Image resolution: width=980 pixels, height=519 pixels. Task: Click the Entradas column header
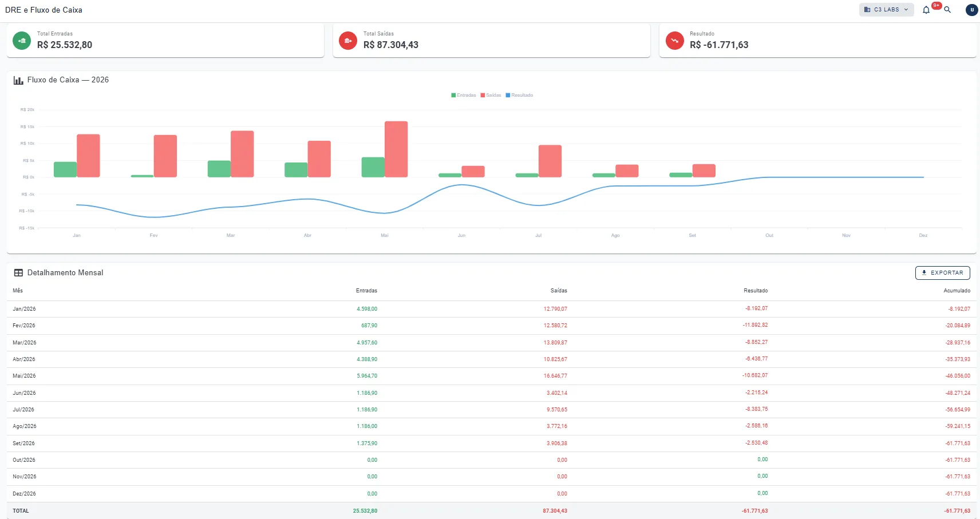point(366,291)
